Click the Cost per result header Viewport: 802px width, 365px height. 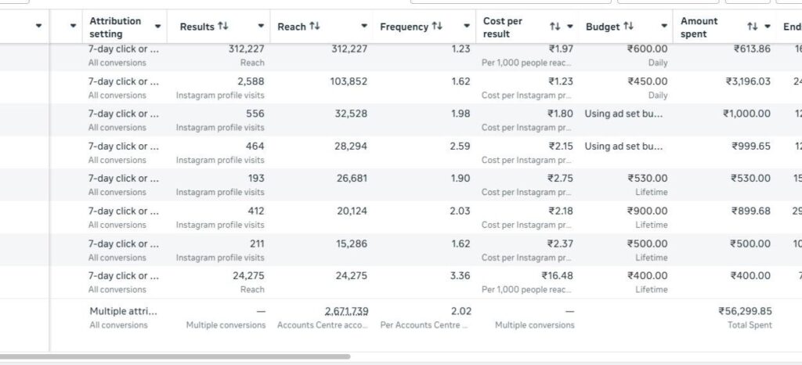point(502,27)
